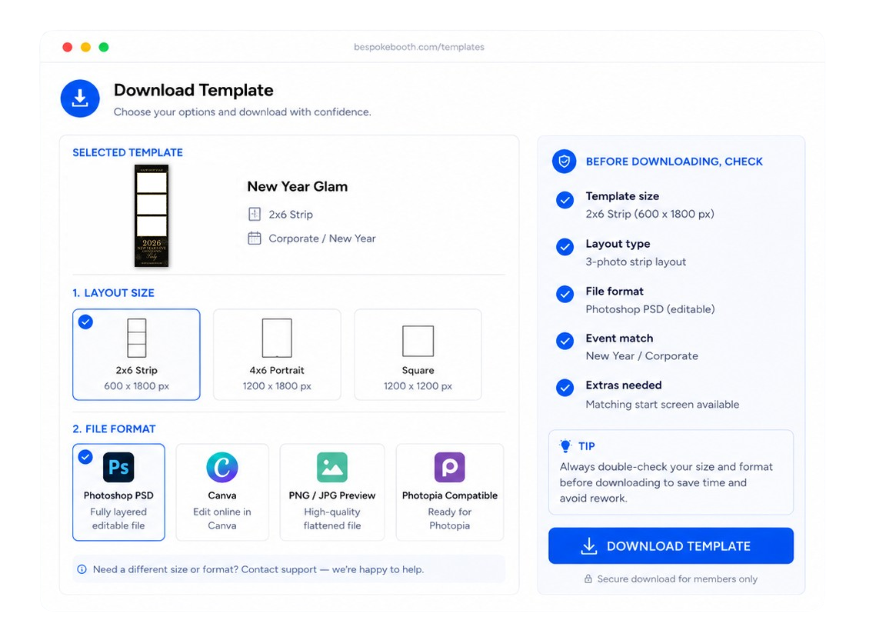Click the 1. LAYOUT SIZE heading

tap(113, 293)
